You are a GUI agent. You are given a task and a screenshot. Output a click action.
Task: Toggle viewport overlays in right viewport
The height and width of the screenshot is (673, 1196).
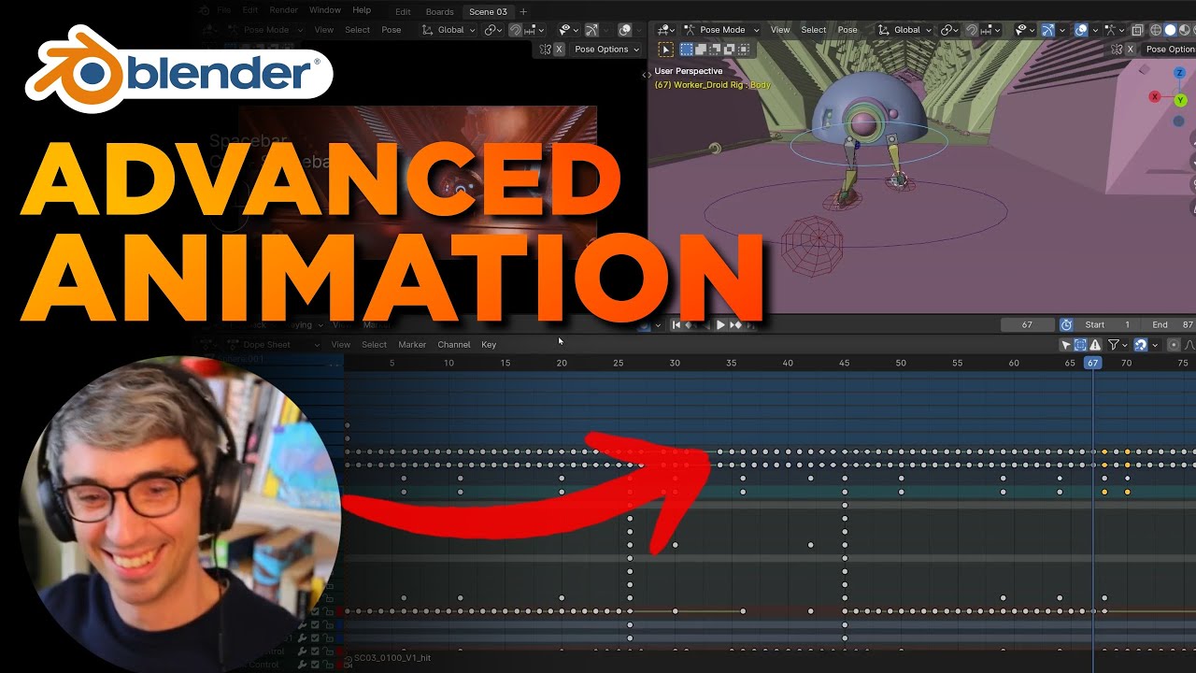pyautogui.click(x=1081, y=30)
